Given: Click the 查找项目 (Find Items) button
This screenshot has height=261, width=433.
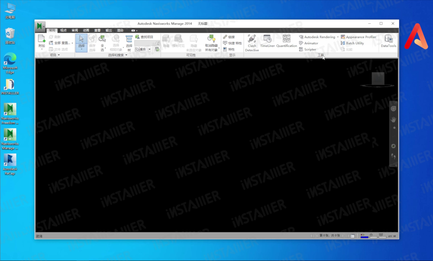Looking at the screenshot, I should (144, 37).
